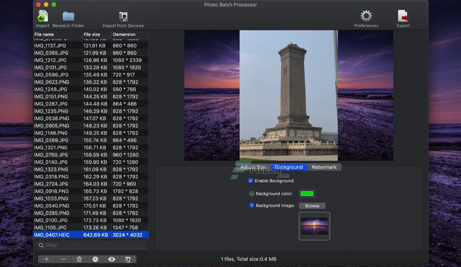This screenshot has width=461, height=267.
Task: Select IMG_1146.PNG row
Action: click(91, 133)
